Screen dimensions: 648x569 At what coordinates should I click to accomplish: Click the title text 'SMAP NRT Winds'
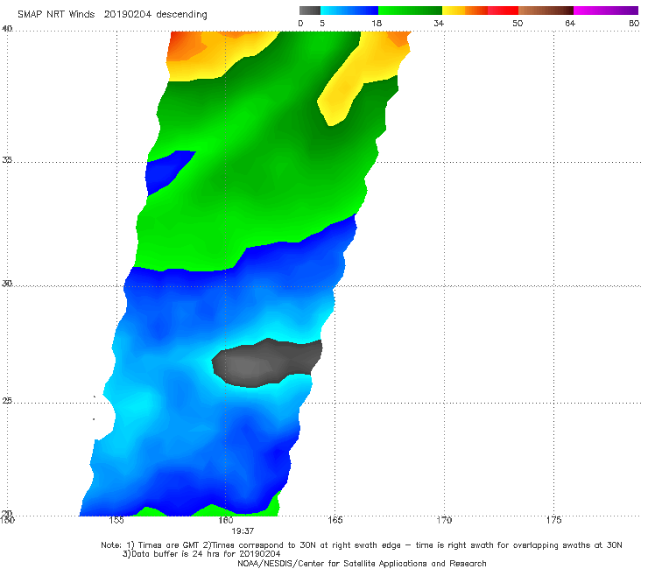pos(56,15)
